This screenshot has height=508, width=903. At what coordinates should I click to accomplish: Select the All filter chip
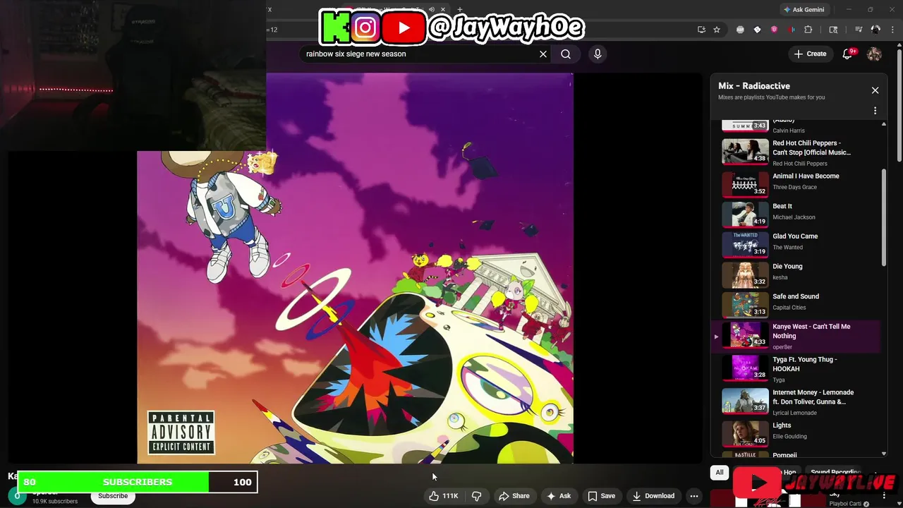click(720, 473)
